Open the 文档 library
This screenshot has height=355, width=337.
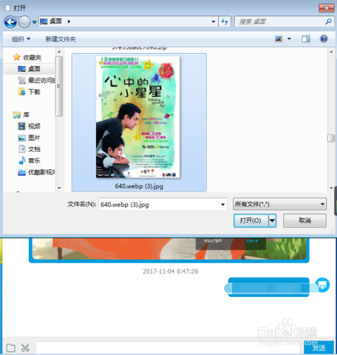29,149
